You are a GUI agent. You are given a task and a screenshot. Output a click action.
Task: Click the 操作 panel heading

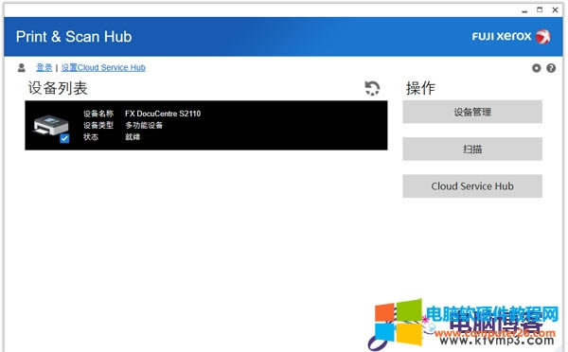tap(420, 88)
